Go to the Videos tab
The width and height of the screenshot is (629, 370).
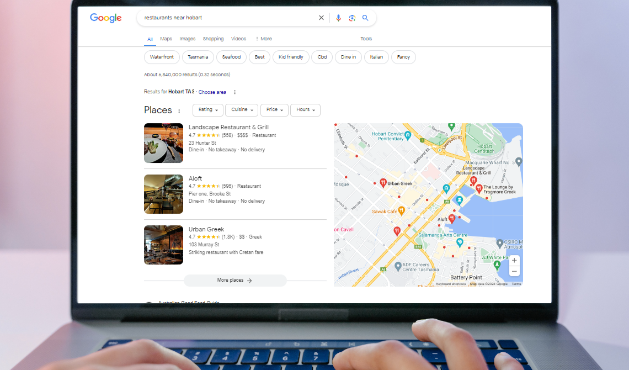(x=239, y=39)
